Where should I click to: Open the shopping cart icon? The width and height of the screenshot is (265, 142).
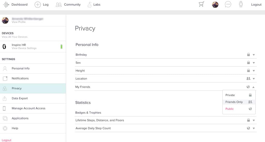(x=201, y=4)
